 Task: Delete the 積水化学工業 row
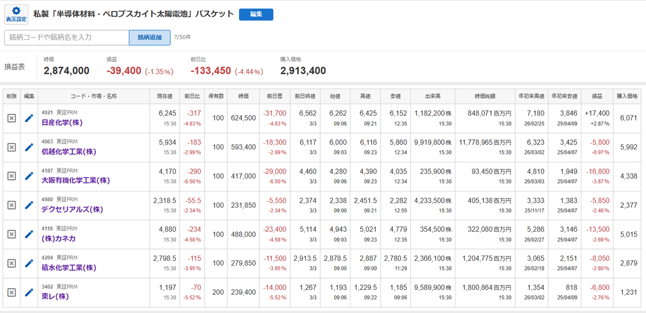[11, 263]
